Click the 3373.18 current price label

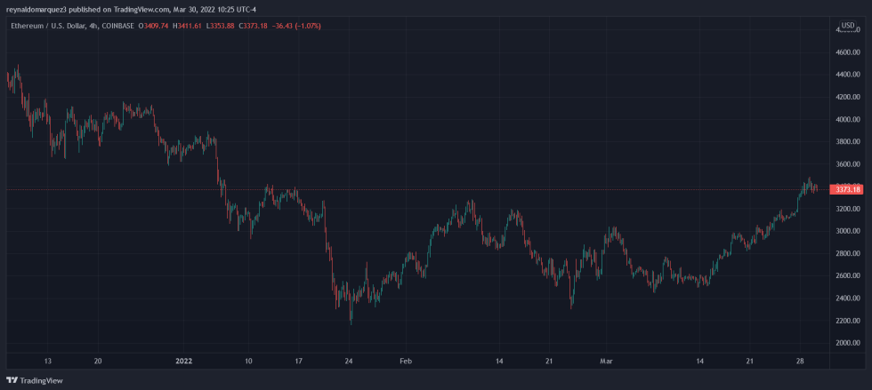[848, 190]
